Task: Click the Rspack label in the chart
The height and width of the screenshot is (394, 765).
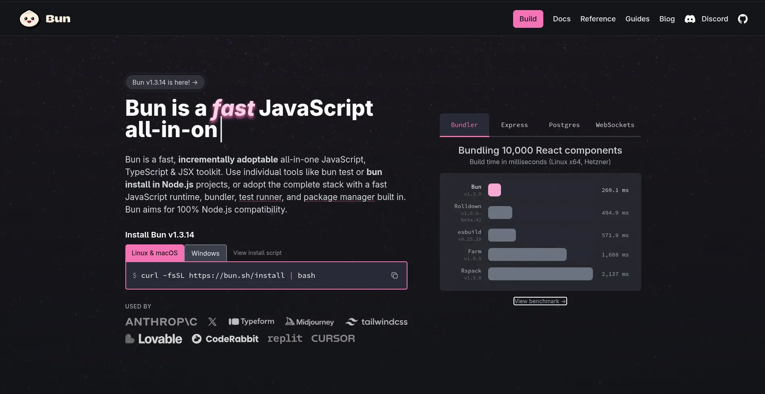Action: tap(471, 271)
